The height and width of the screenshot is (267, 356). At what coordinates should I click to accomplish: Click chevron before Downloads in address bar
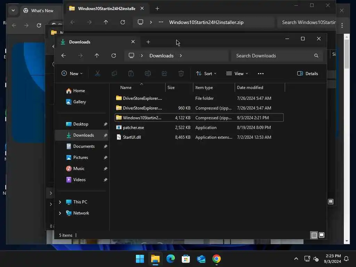142,56
